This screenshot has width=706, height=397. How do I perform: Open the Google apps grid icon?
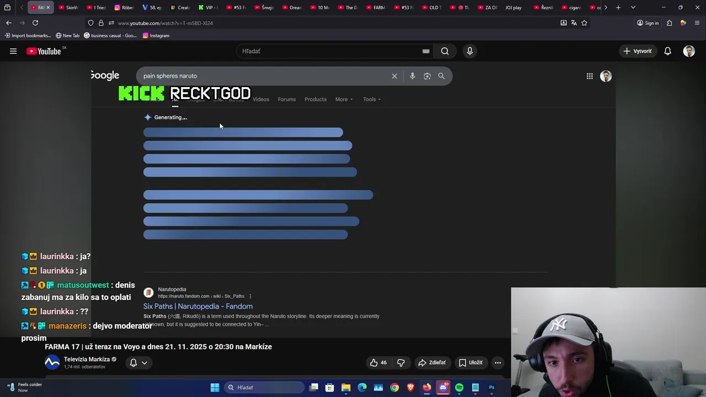click(590, 76)
